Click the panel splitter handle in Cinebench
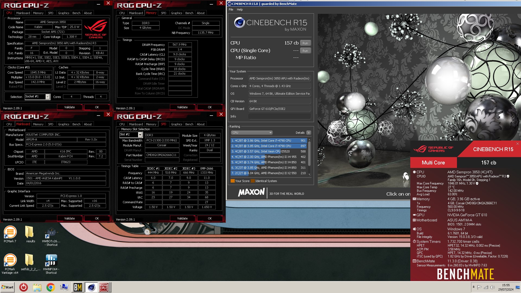 click(x=316, y=106)
